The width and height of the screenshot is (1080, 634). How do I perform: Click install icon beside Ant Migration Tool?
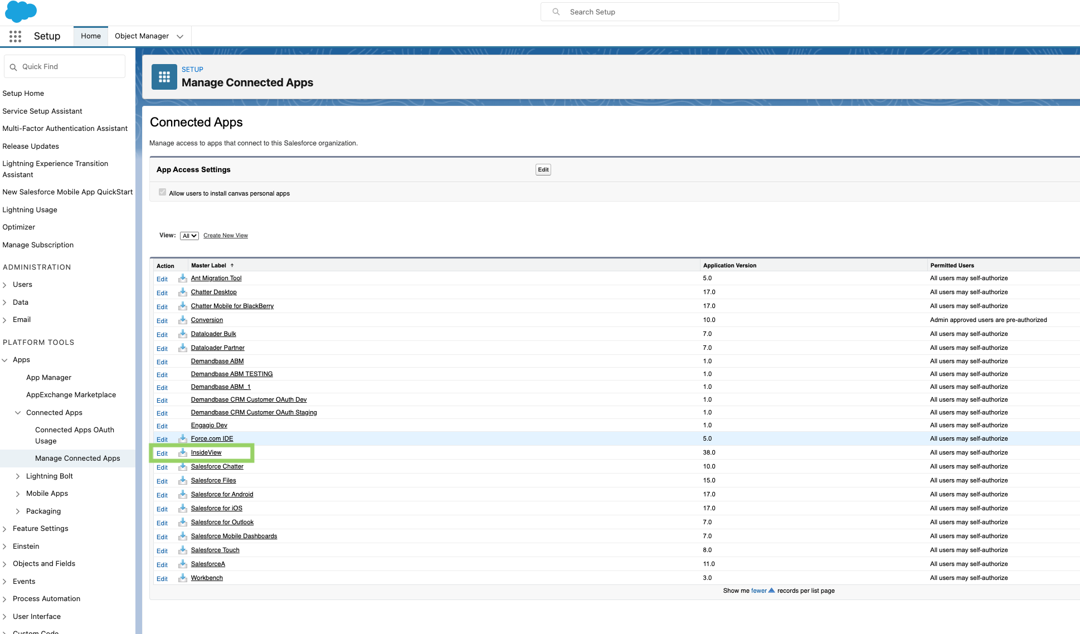click(182, 278)
